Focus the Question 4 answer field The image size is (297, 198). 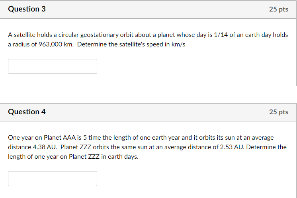(x=52, y=179)
